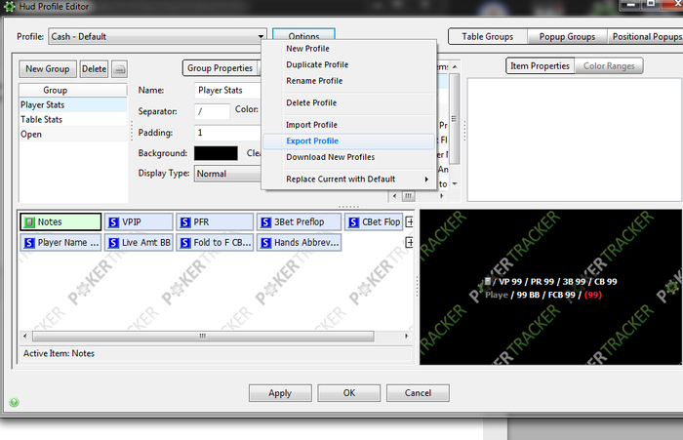Choose Download New Profiles menu entry
Screen dimensions: 683x440
point(349,157)
